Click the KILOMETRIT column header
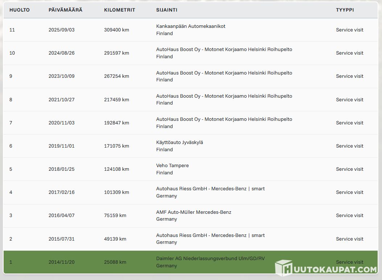 [119, 10]
